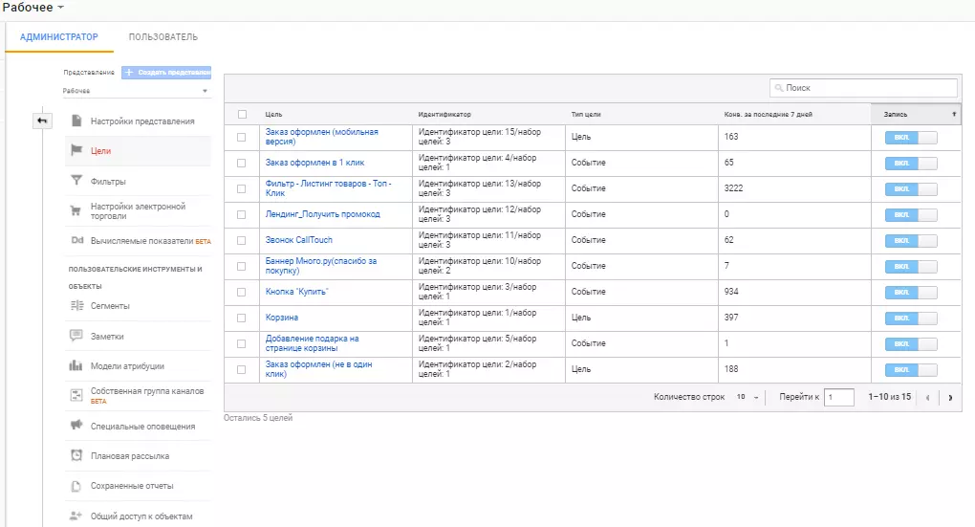Open goal link Лендинг_Получить промокод

(x=323, y=214)
